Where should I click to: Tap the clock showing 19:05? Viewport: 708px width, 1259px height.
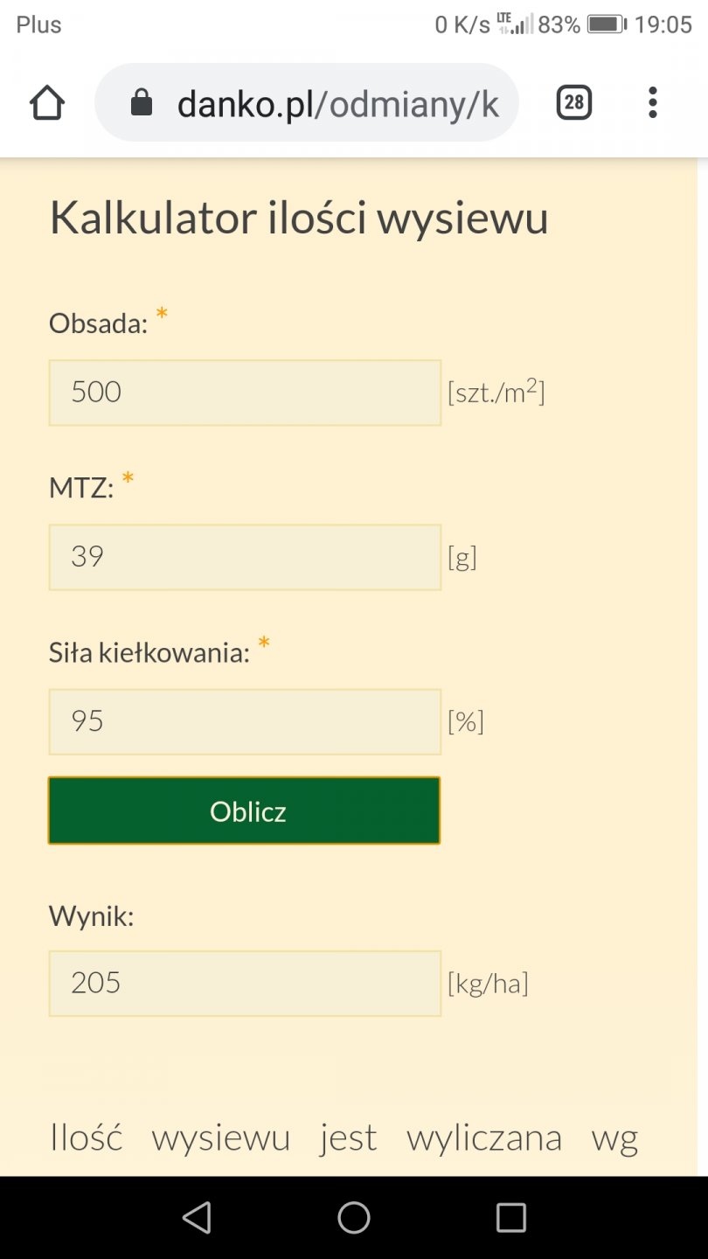click(663, 24)
